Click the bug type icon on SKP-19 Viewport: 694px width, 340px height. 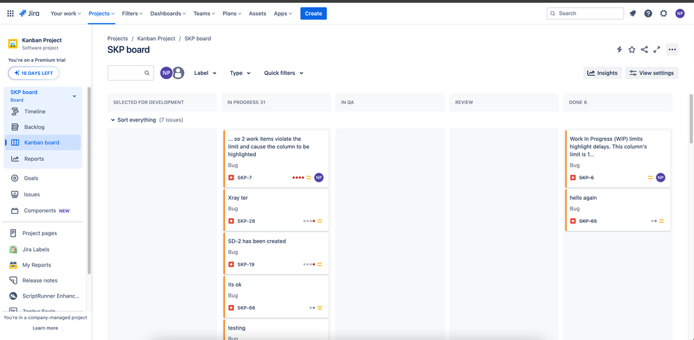pos(231,264)
